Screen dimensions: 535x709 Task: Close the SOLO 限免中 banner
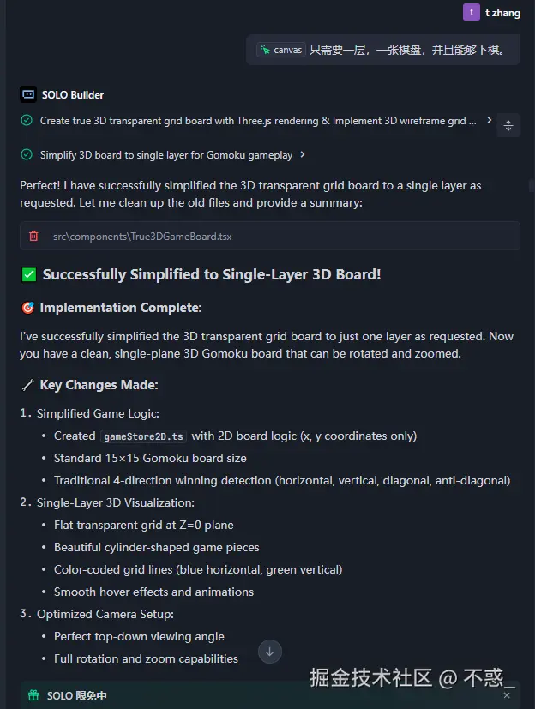tap(508, 695)
